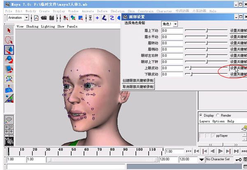This screenshot has height=170, width=247.
Task: Toggle visibility box of pp1layer
Action: pos(202,135)
